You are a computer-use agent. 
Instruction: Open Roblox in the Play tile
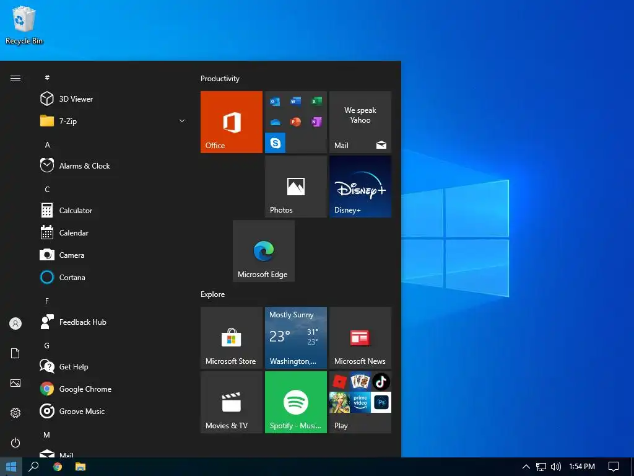coord(340,382)
